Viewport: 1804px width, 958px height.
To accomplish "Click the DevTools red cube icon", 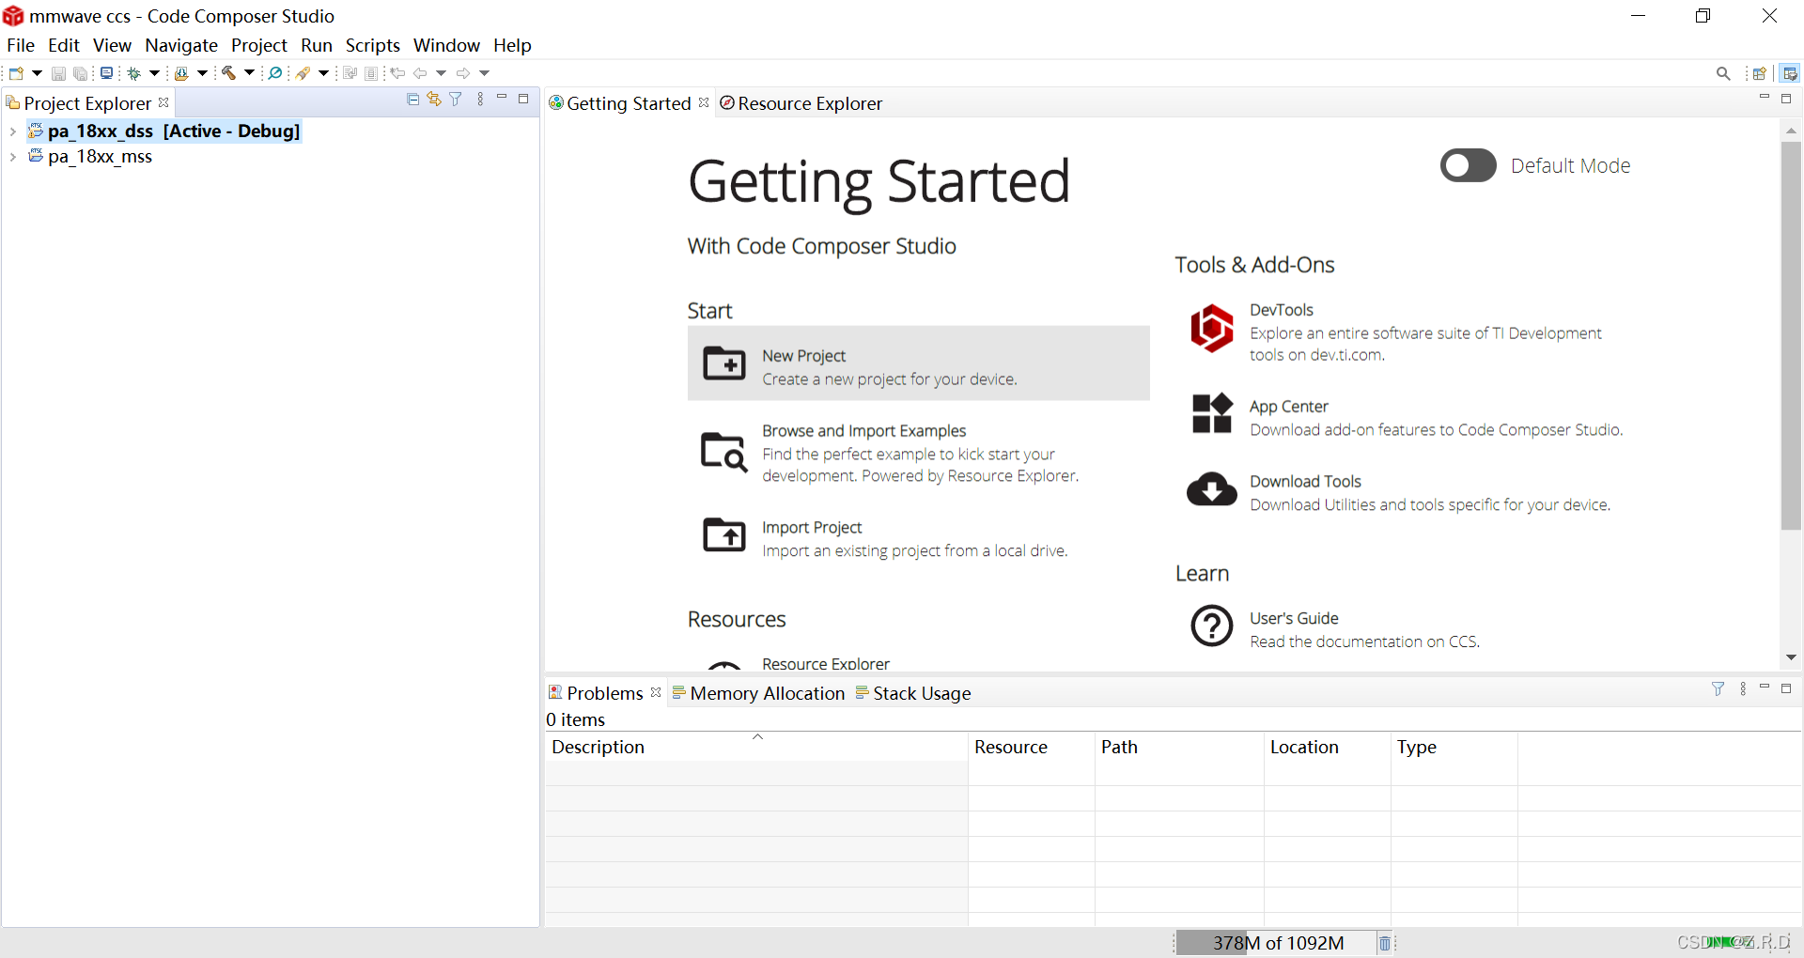I will click(x=1212, y=328).
